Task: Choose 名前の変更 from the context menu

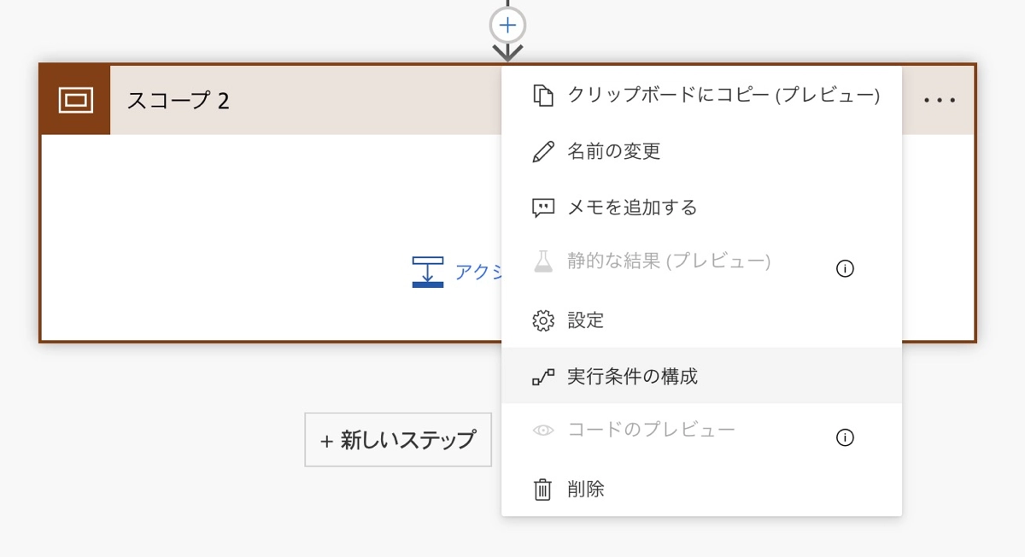Action: click(613, 152)
